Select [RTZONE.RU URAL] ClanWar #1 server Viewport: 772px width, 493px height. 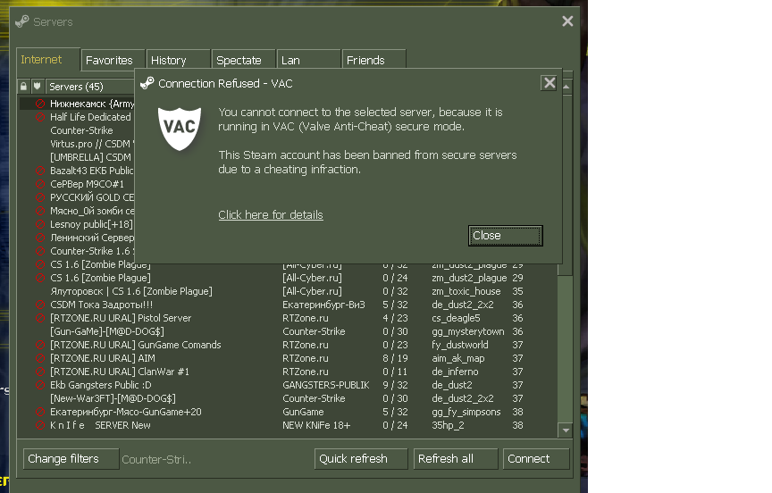[x=288, y=372]
